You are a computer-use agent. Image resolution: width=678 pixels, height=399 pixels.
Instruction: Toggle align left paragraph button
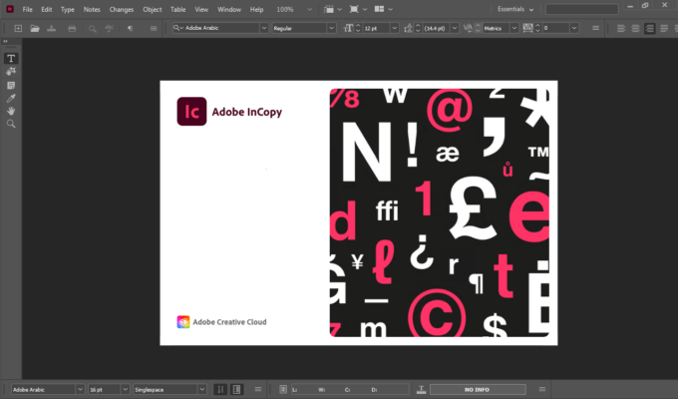pyautogui.click(x=621, y=29)
